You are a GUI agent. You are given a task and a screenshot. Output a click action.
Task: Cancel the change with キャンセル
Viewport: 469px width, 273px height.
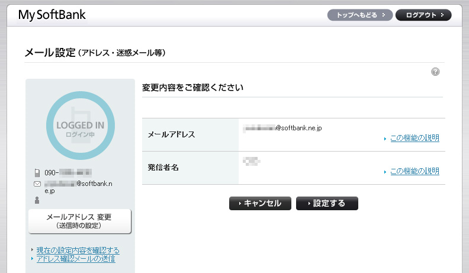pos(260,203)
